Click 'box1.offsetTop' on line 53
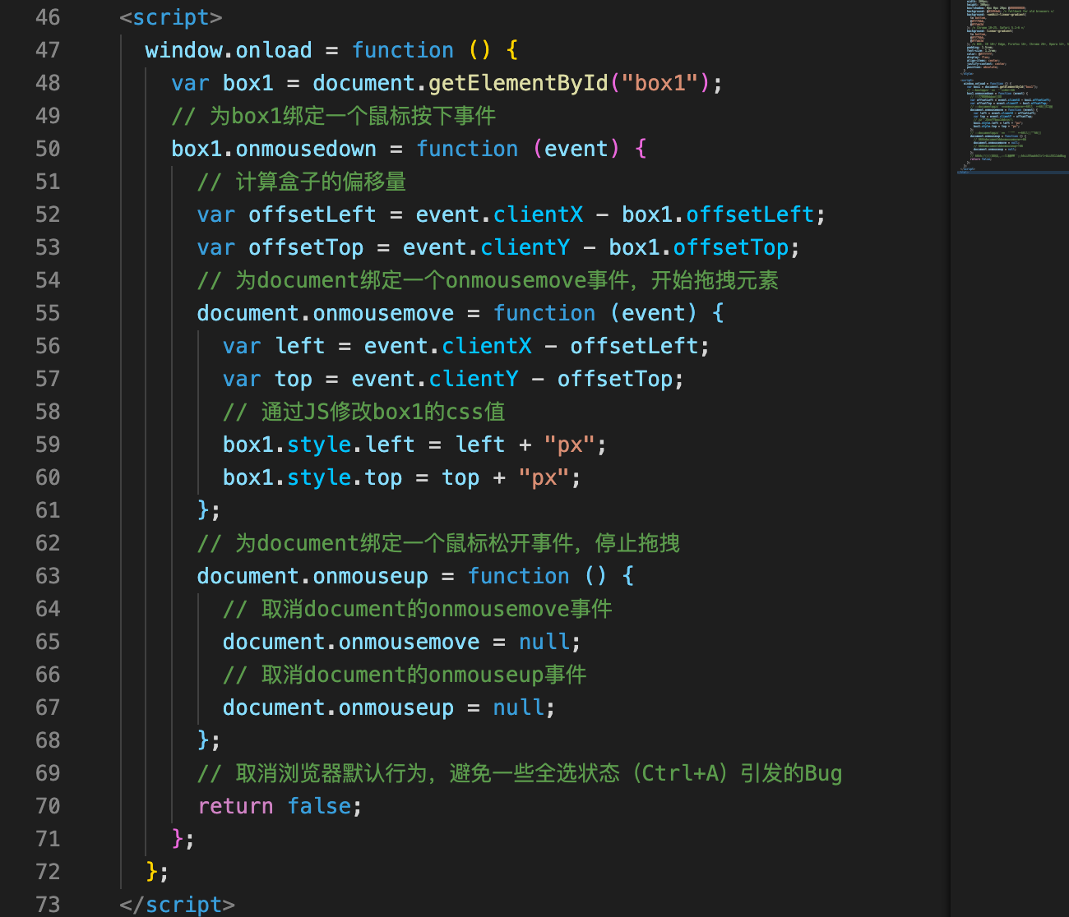The width and height of the screenshot is (1069, 917). [699, 247]
